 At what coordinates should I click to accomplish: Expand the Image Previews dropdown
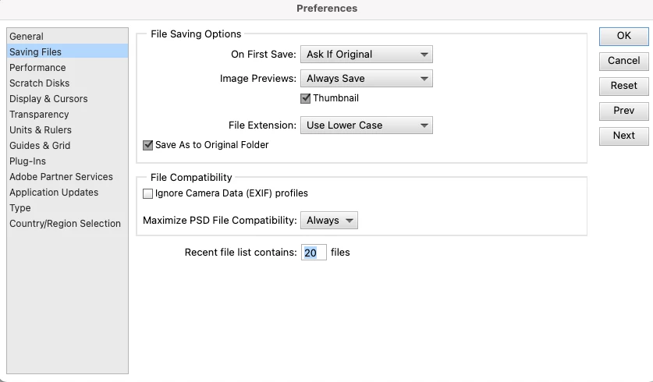tap(366, 79)
